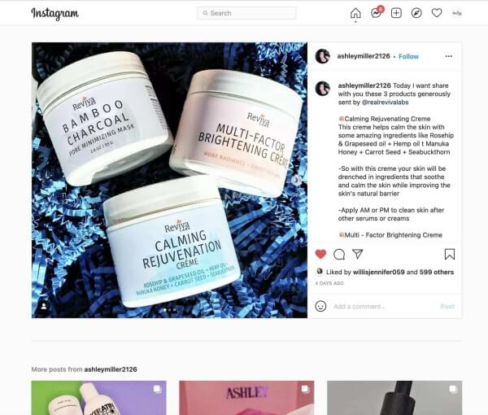Advance to next photo with carousel arrow
The image size is (488, 415).
(296, 180)
